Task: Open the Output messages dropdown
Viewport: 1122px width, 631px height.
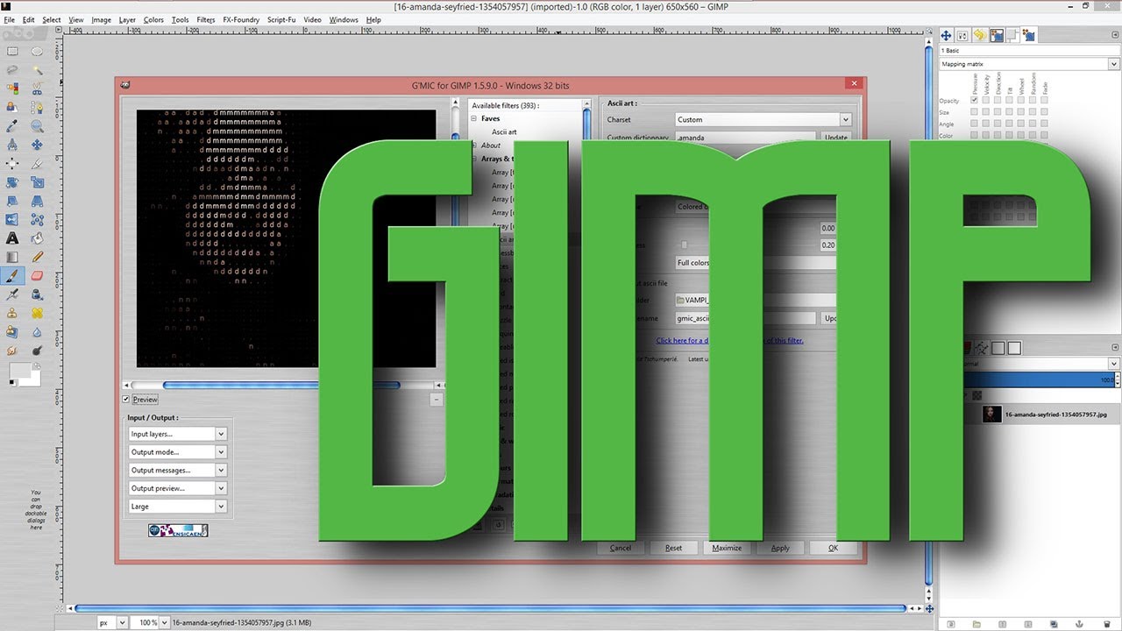Action: [x=178, y=470]
